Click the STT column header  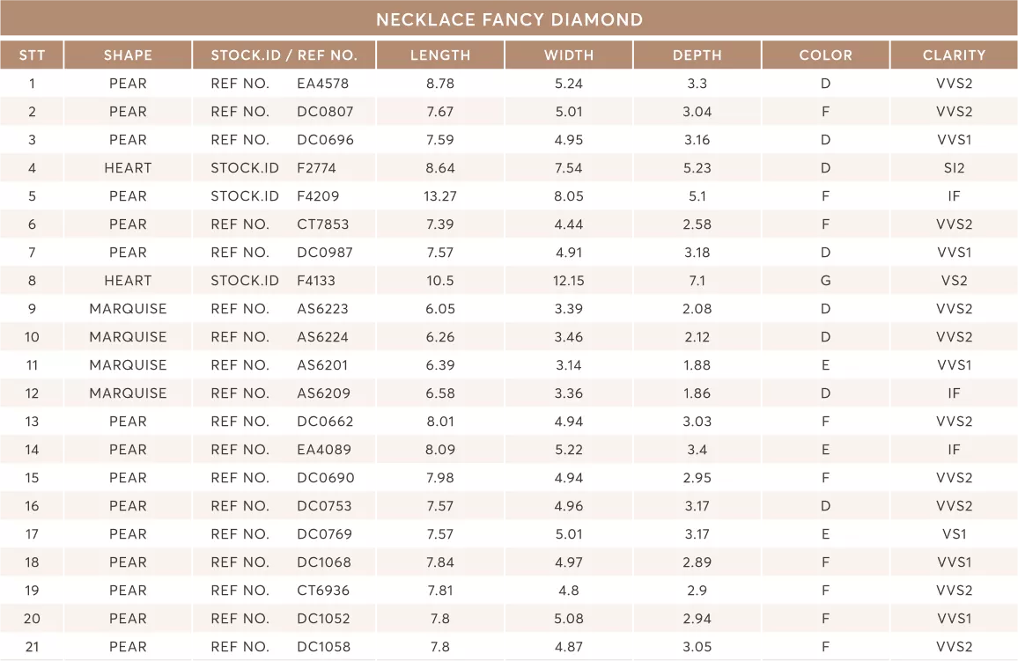[x=32, y=55]
